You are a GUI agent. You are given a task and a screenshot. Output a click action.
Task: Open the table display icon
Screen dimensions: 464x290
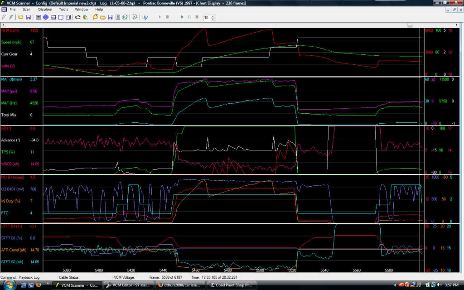click(x=38, y=17)
